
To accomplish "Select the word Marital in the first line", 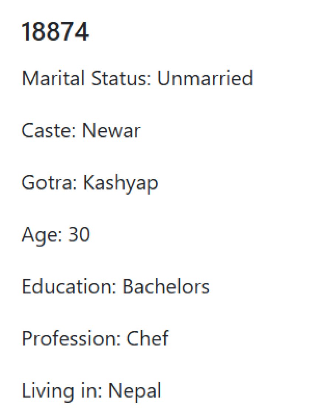I will [53, 78].
